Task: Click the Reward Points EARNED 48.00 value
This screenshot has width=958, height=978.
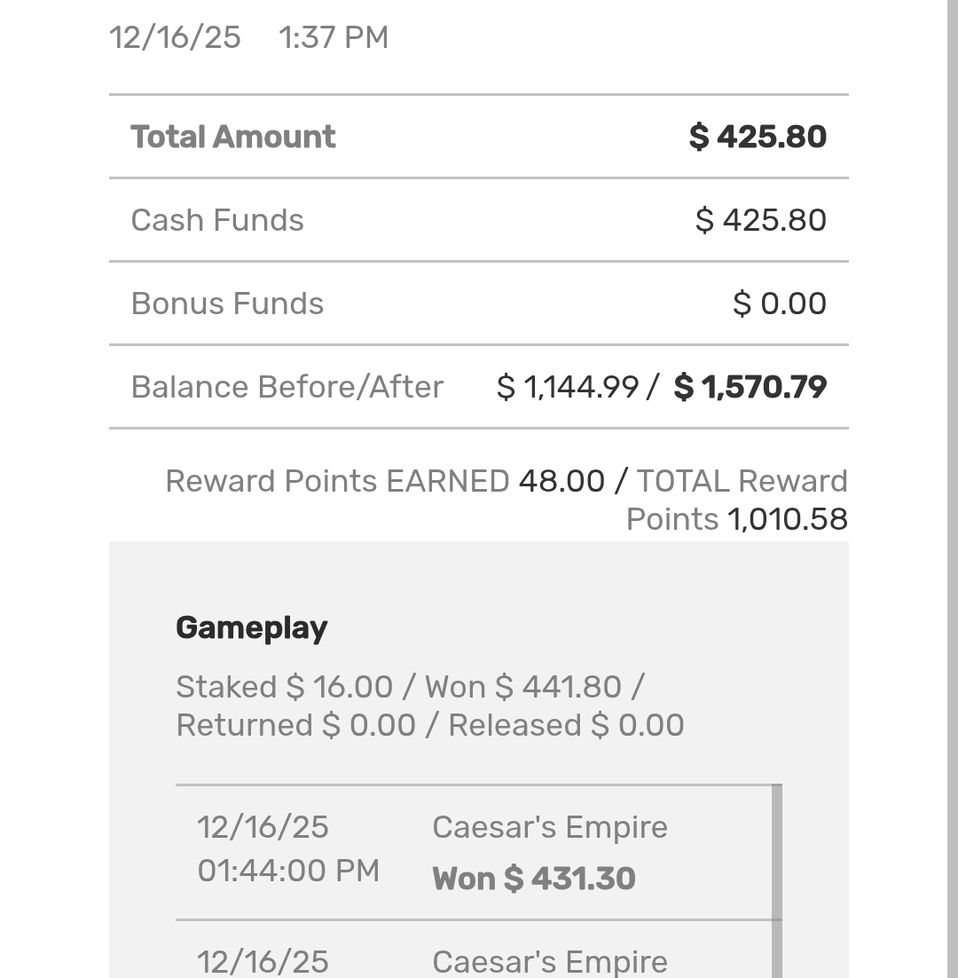Action: 561,481
